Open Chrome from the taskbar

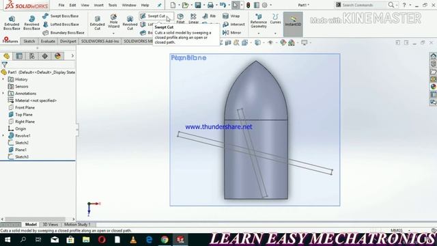tap(165, 240)
